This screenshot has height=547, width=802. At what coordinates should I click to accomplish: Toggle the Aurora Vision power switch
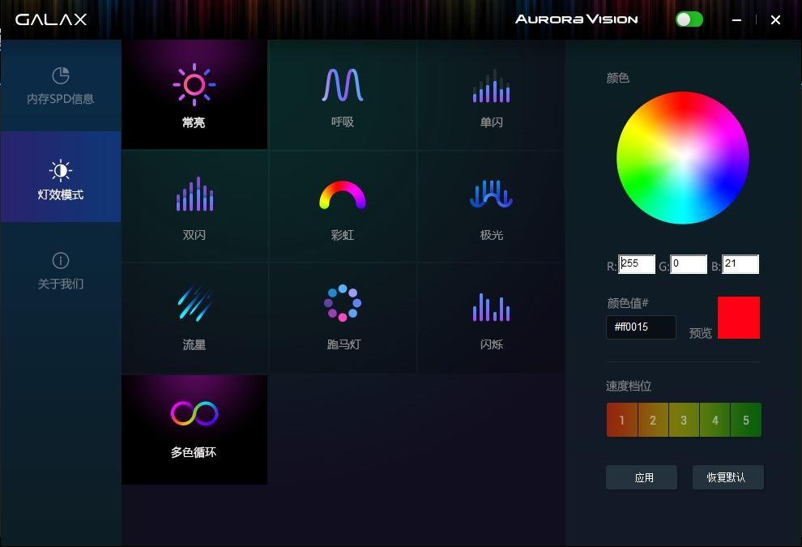[x=689, y=19]
